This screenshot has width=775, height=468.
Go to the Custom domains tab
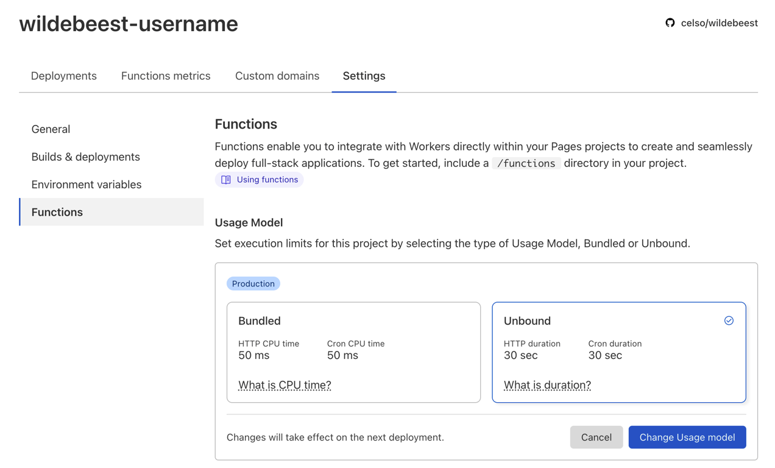click(277, 76)
